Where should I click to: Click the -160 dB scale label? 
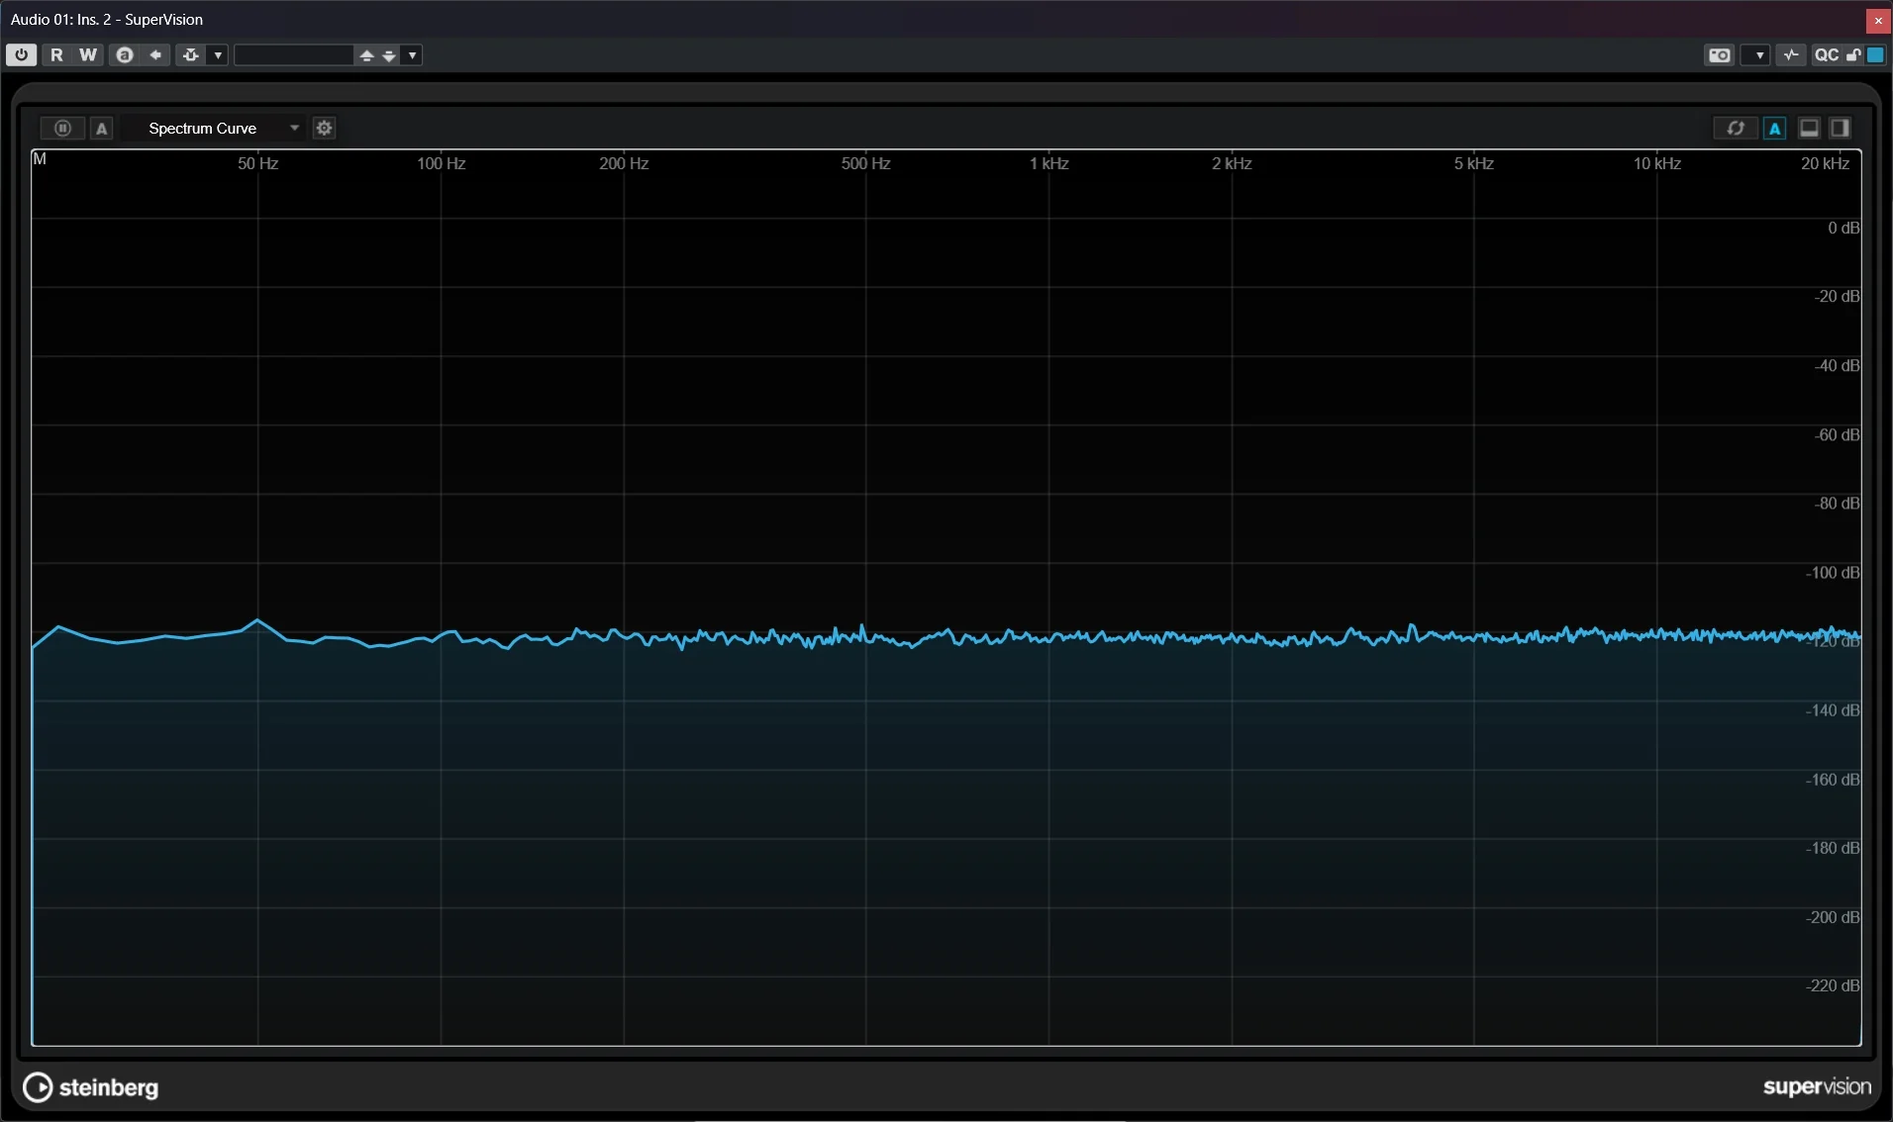coord(1833,780)
